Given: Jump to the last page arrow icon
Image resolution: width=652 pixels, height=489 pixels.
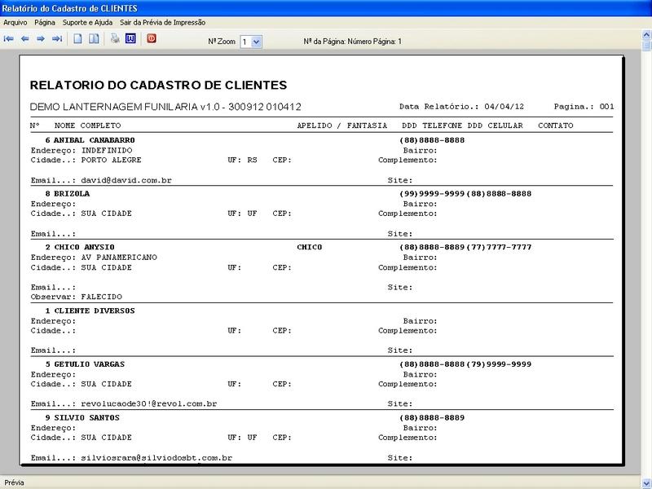Looking at the screenshot, I should coord(57,39).
